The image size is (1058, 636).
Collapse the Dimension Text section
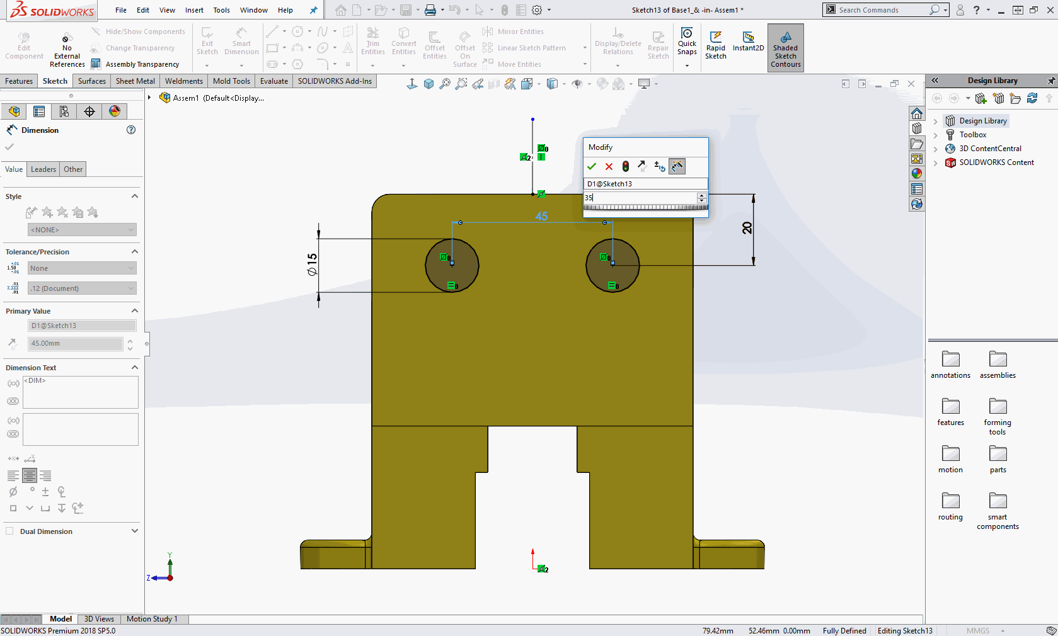pyautogui.click(x=134, y=367)
